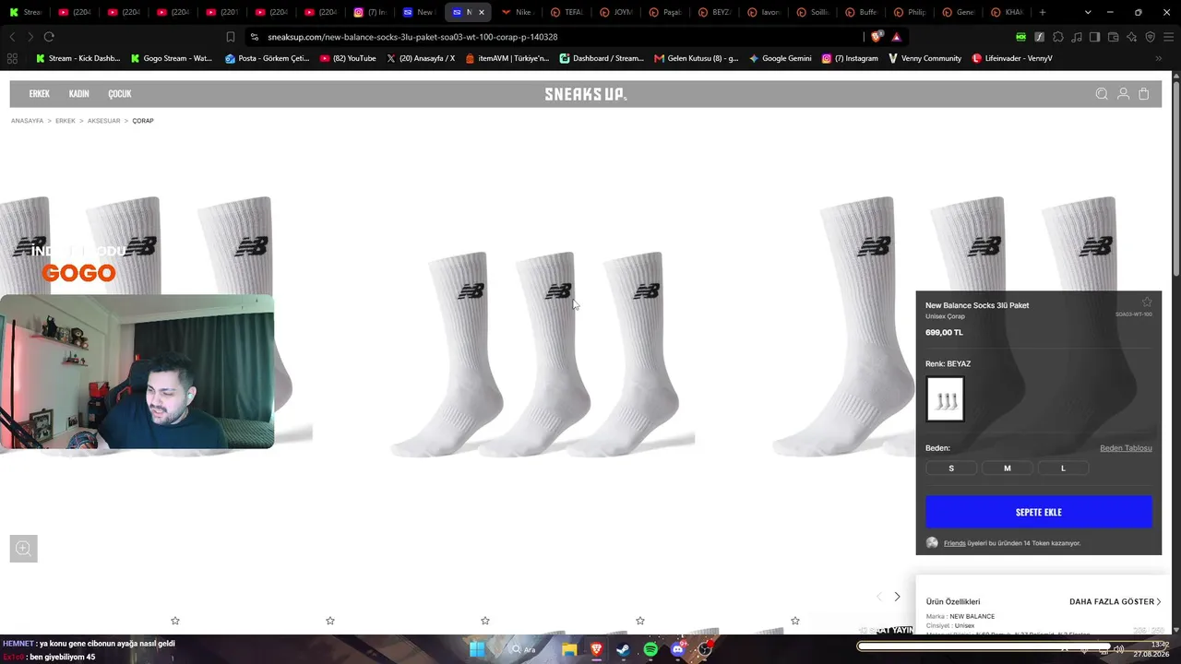
Task: Go to previous item with left chevron arrow
Action: coord(878,597)
